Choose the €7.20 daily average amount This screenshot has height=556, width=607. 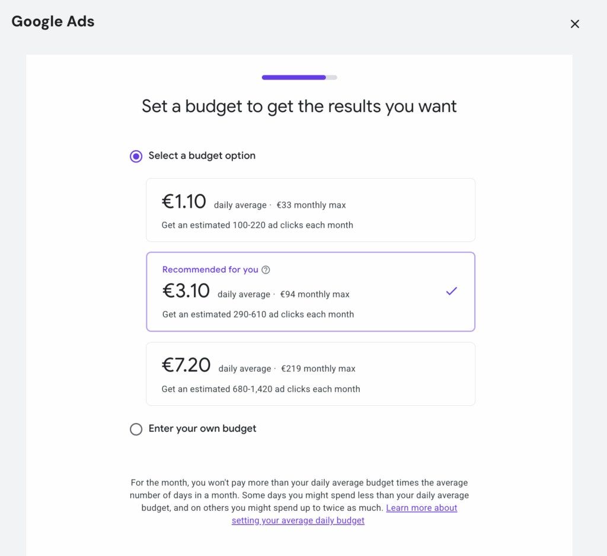click(x=186, y=365)
